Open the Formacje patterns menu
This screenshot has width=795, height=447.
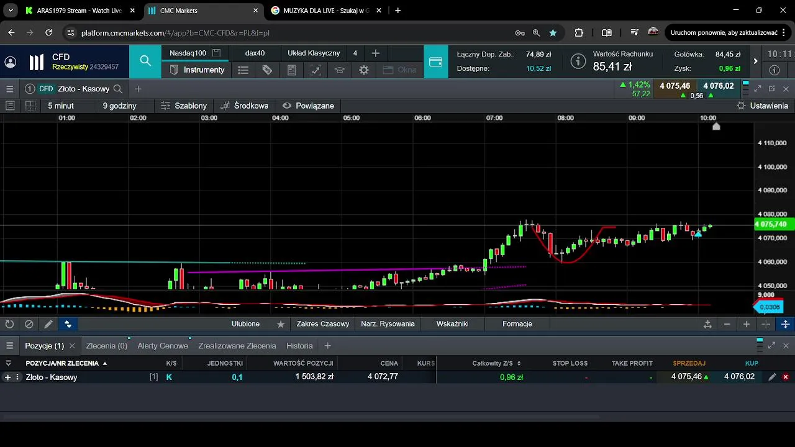pos(517,323)
